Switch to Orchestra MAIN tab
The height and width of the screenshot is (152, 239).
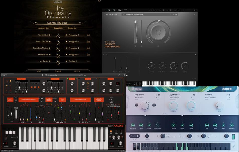point(39,71)
